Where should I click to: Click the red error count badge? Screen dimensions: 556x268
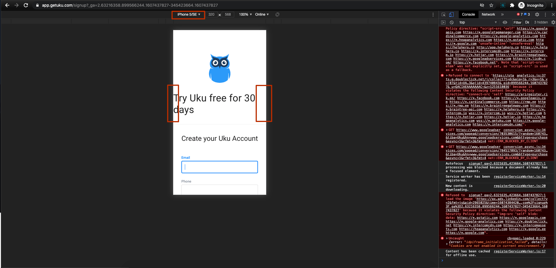point(520,14)
